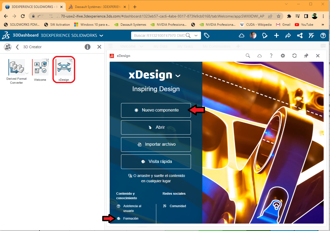Open the xDesign widget help question mark
This screenshot has height=231, width=330.
tap(271, 56)
